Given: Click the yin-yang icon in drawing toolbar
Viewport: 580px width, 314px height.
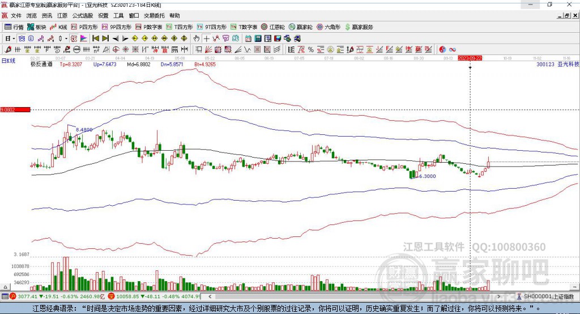Looking at the screenshot, I should click(442, 50).
